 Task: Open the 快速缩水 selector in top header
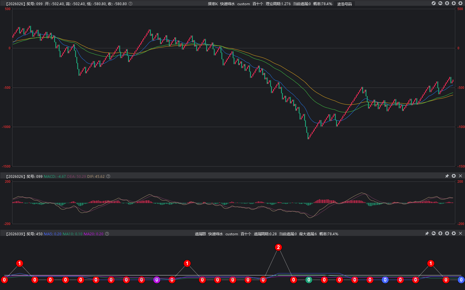pyautogui.click(x=227, y=4)
